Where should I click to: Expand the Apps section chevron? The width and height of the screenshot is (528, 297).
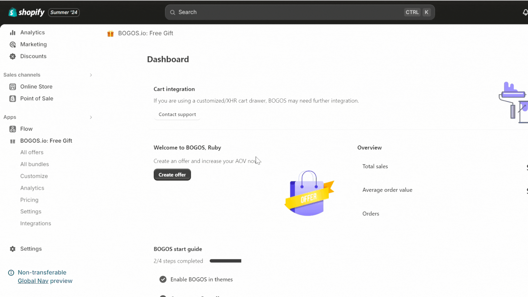click(91, 117)
